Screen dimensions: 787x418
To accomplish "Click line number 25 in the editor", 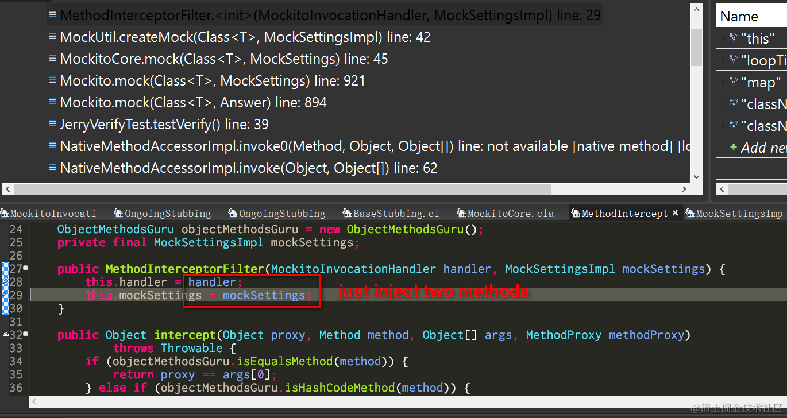I will point(16,243).
